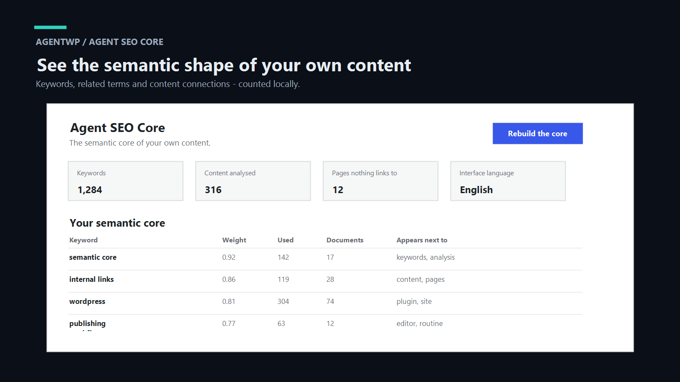This screenshot has width=680, height=382.
Task: Click the Used column header
Action: (286, 240)
